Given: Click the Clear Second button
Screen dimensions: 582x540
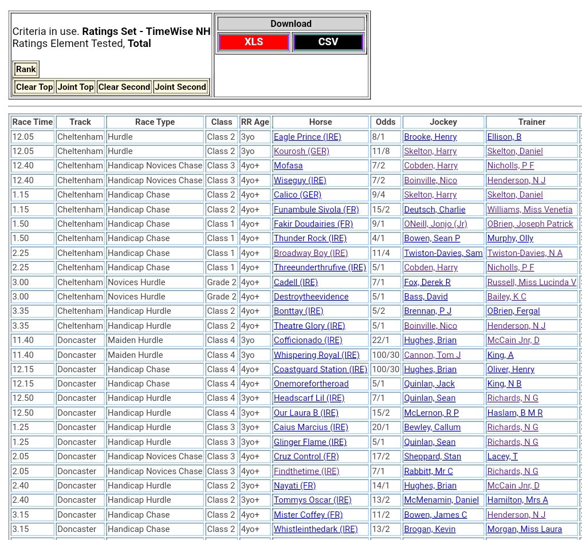Looking at the screenshot, I should (x=124, y=87).
